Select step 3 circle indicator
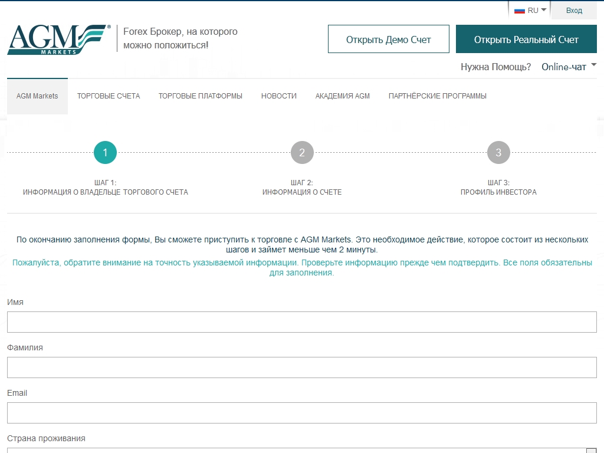Image resolution: width=604 pixels, height=453 pixels. [x=498, y=153]
